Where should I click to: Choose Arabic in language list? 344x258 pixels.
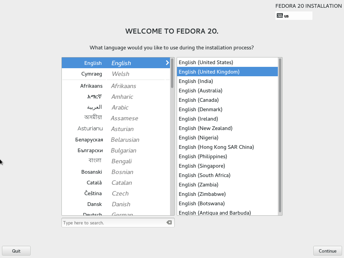pos(116,107)
